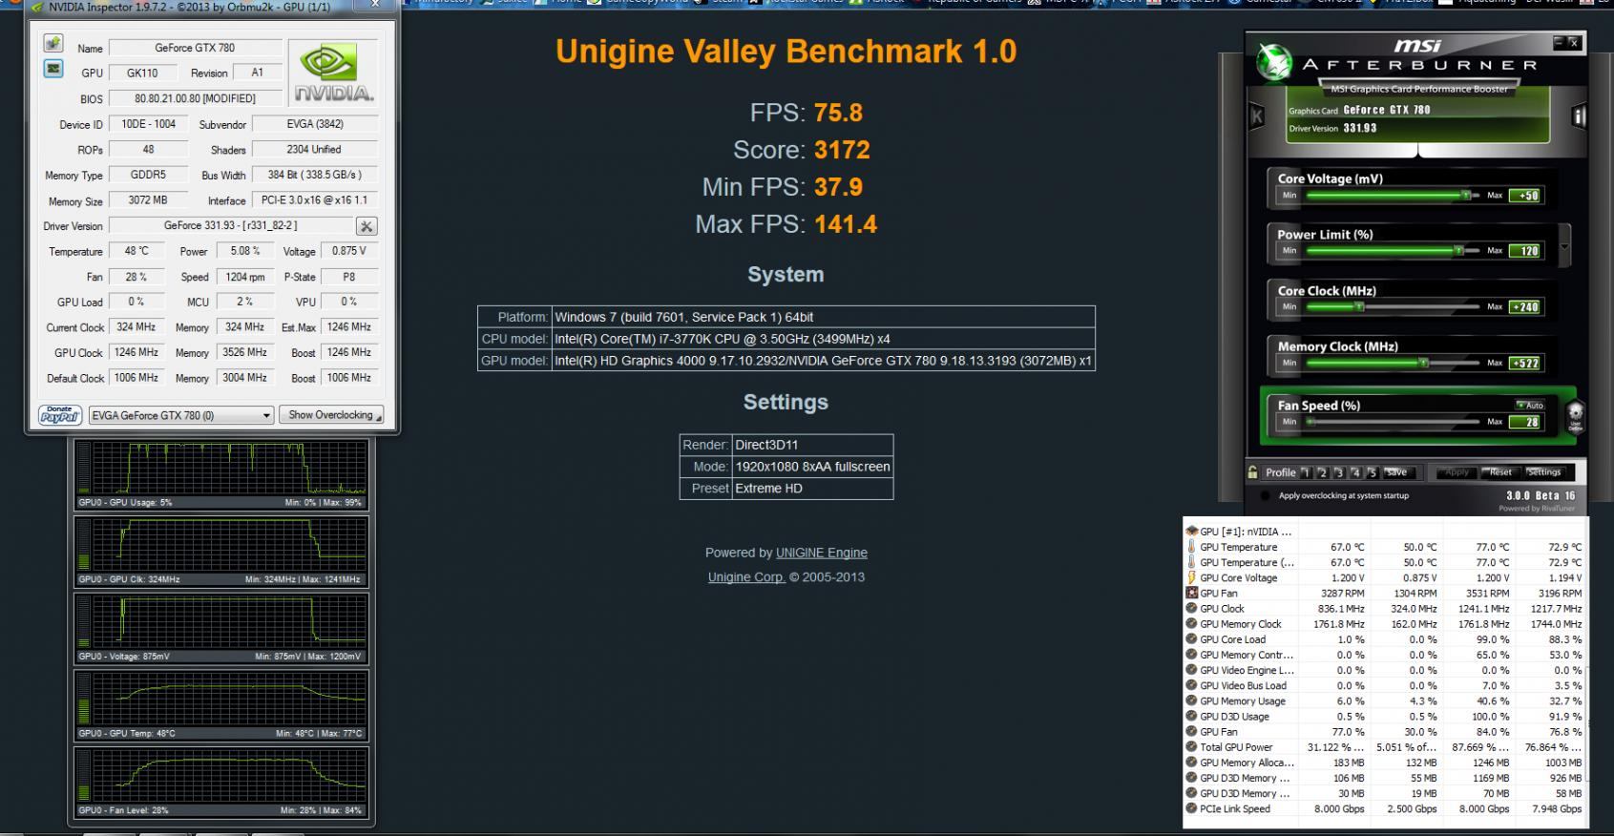Click the Driver Version GeForce 331.93 field

230,226
